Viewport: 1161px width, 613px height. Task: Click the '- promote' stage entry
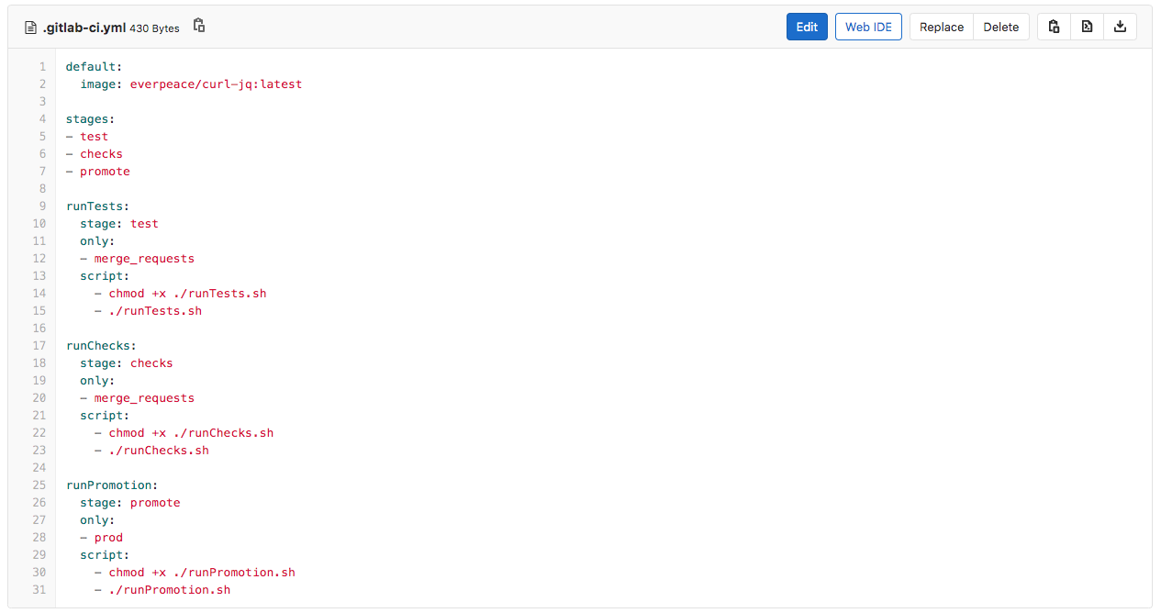click(x=98, y=172)
